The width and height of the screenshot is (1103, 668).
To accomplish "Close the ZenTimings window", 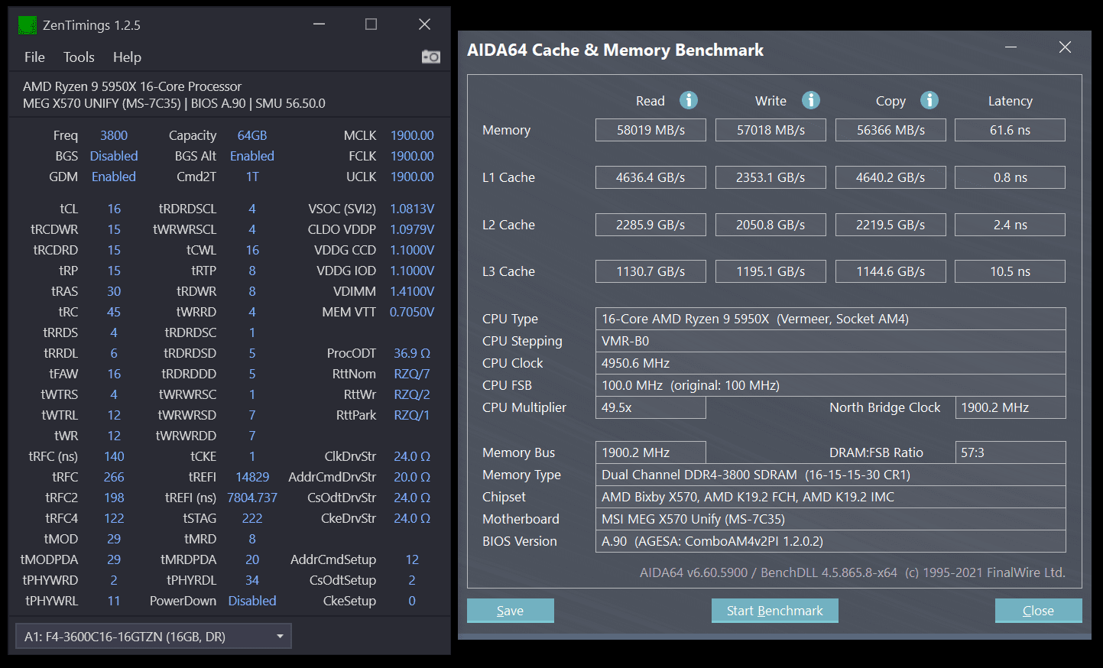I will coord(424,24).
